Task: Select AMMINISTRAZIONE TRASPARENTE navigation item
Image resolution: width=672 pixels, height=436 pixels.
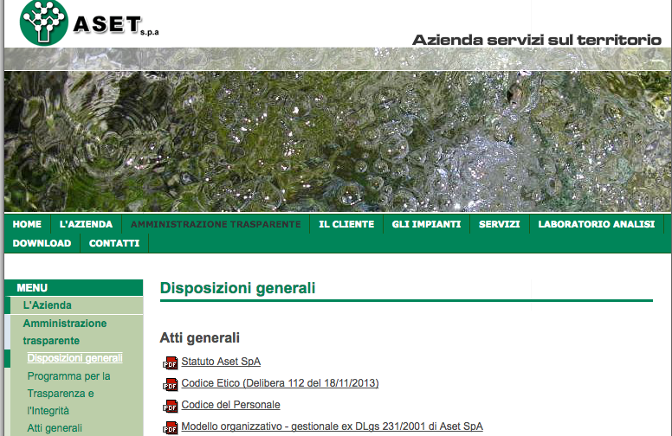Action: tap(216, 224)
